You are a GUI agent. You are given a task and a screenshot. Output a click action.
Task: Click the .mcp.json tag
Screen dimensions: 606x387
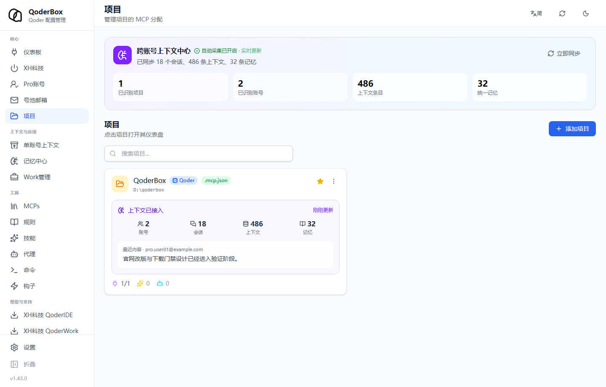[216, 180]
